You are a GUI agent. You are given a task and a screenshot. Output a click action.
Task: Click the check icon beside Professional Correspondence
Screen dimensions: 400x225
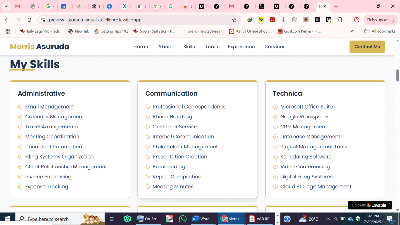[x=147, y=107]
